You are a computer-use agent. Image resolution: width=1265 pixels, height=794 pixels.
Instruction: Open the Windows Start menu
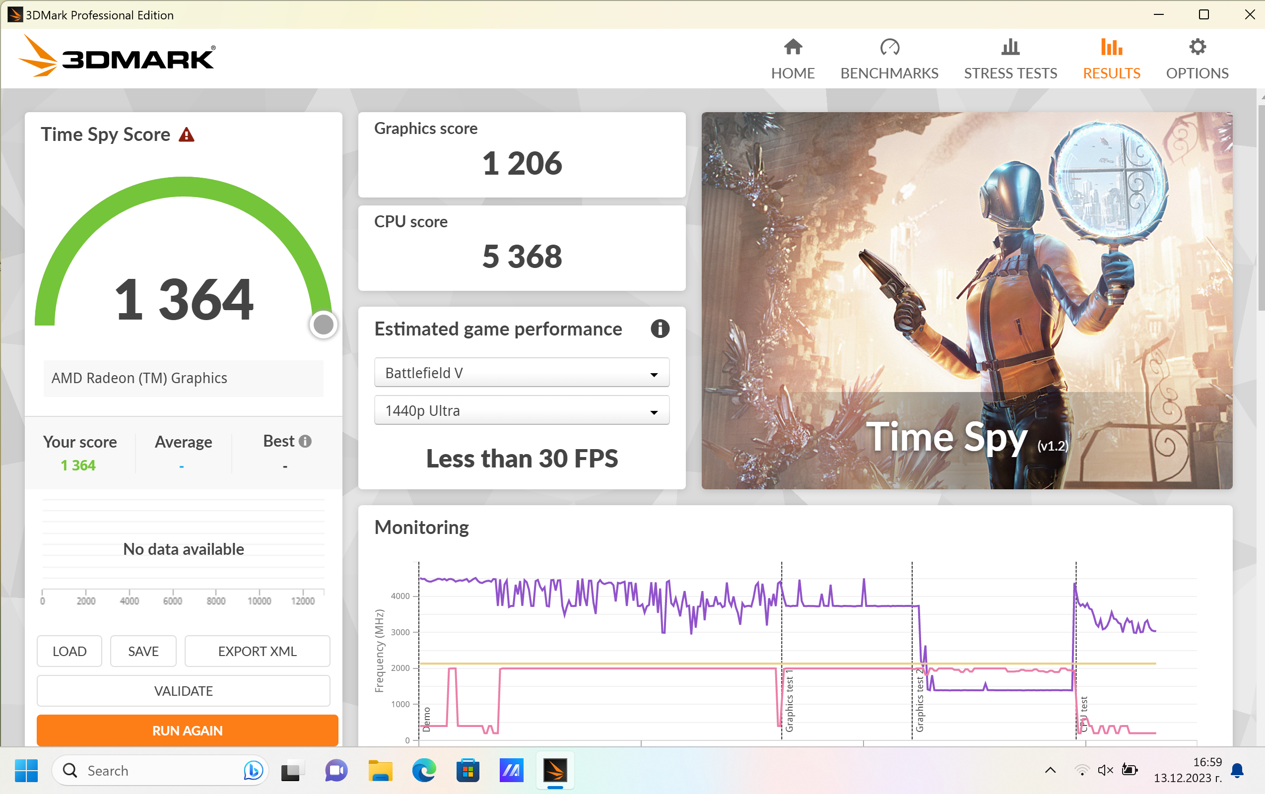(26, 770)
